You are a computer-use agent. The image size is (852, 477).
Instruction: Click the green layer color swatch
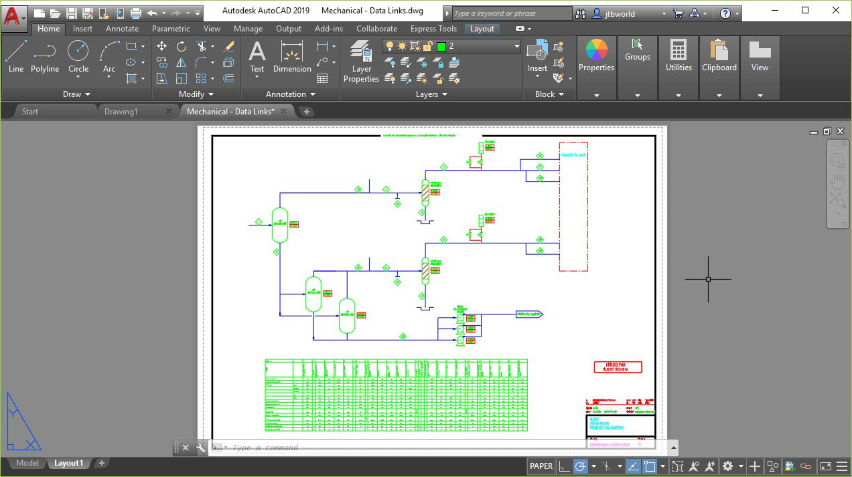(441, 46)
